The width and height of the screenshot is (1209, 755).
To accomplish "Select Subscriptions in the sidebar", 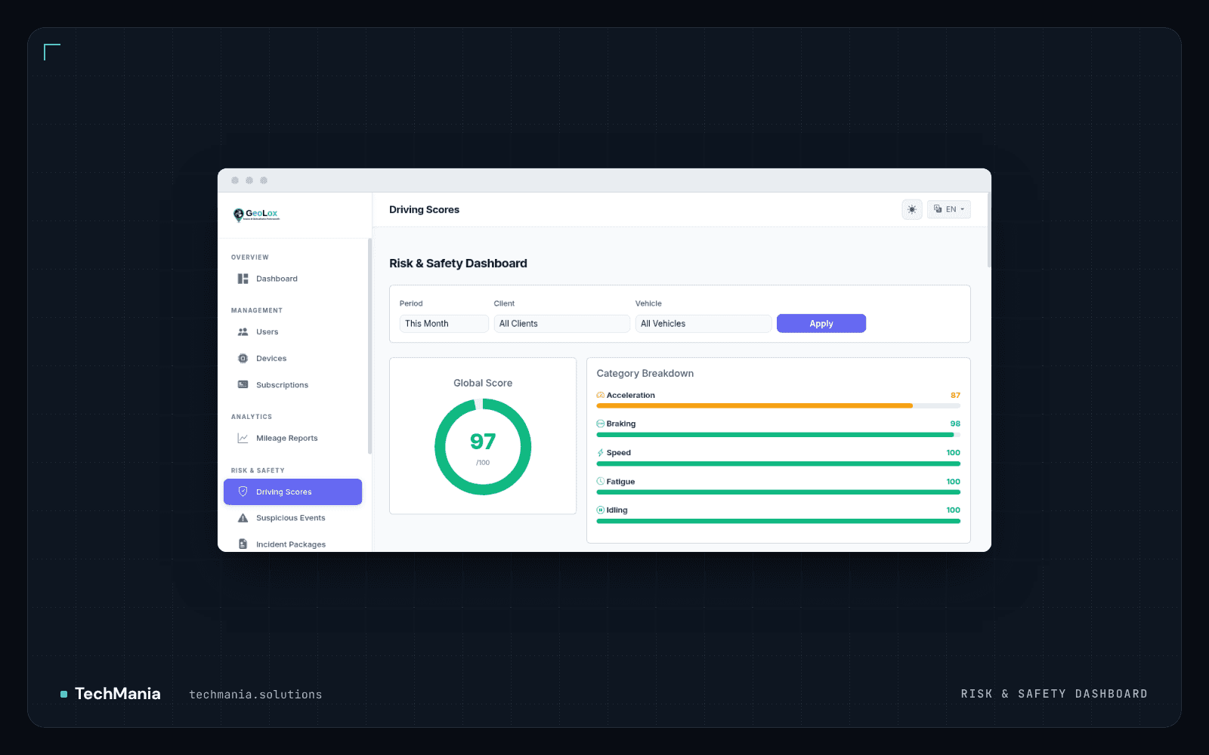I will tap(292, 385).
